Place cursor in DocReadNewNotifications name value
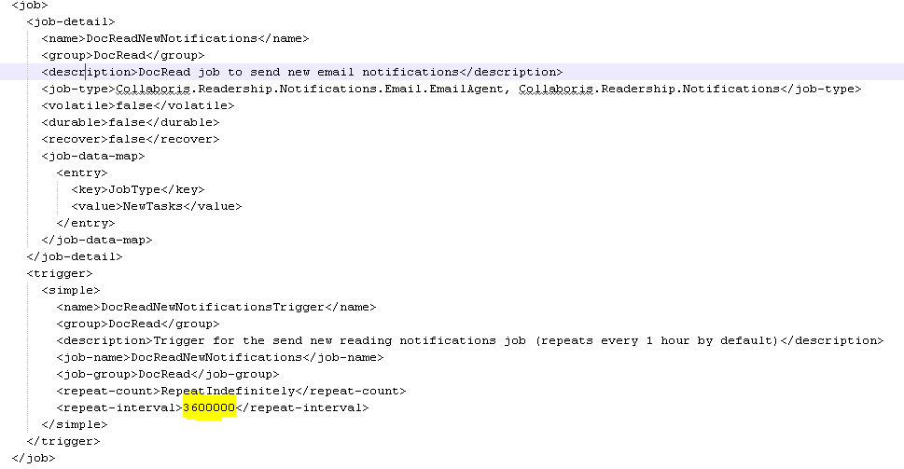 pos(171,38)
